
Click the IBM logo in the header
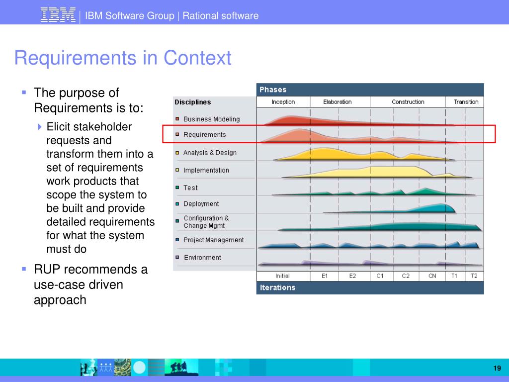point(58,15)
